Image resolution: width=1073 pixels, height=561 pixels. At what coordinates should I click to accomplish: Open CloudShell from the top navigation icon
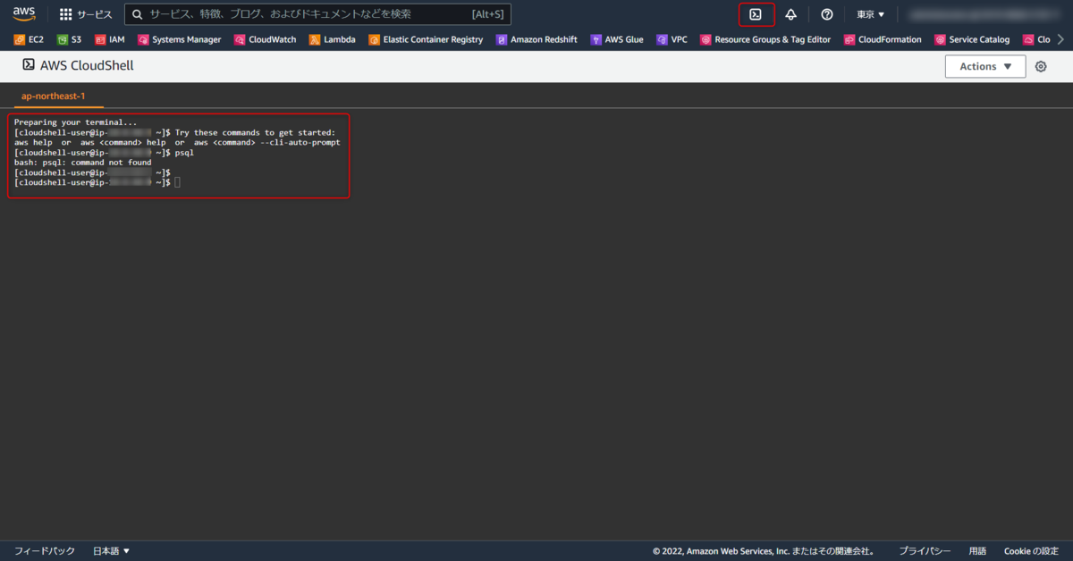click(x=756, y=14)
